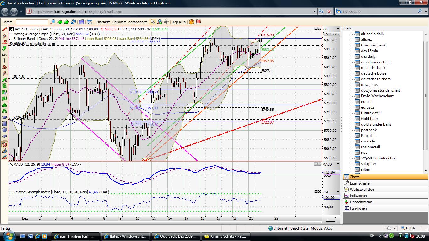Select the pointer cursor tool
The width and height of the screenshot is (429, 241).
click(153, 22)
